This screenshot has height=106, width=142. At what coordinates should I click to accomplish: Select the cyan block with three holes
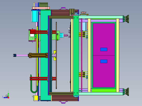(x=61, y=35)
